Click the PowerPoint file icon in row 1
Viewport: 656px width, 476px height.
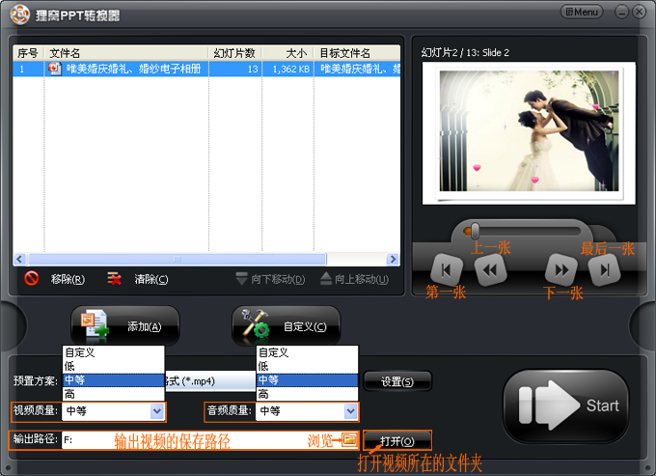point(54,69)
